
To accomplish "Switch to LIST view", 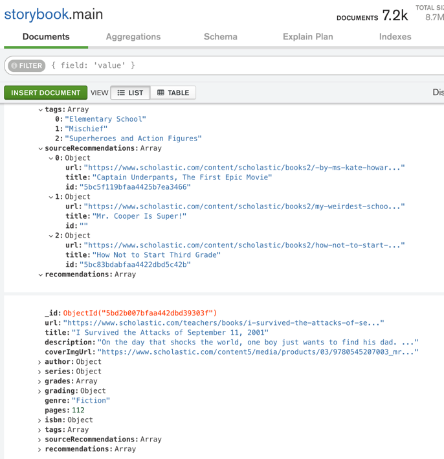I will (x=130, y=93).
